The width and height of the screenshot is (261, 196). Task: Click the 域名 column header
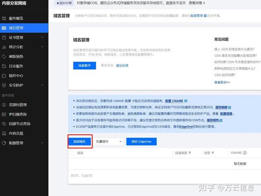[x=80, y=153]
